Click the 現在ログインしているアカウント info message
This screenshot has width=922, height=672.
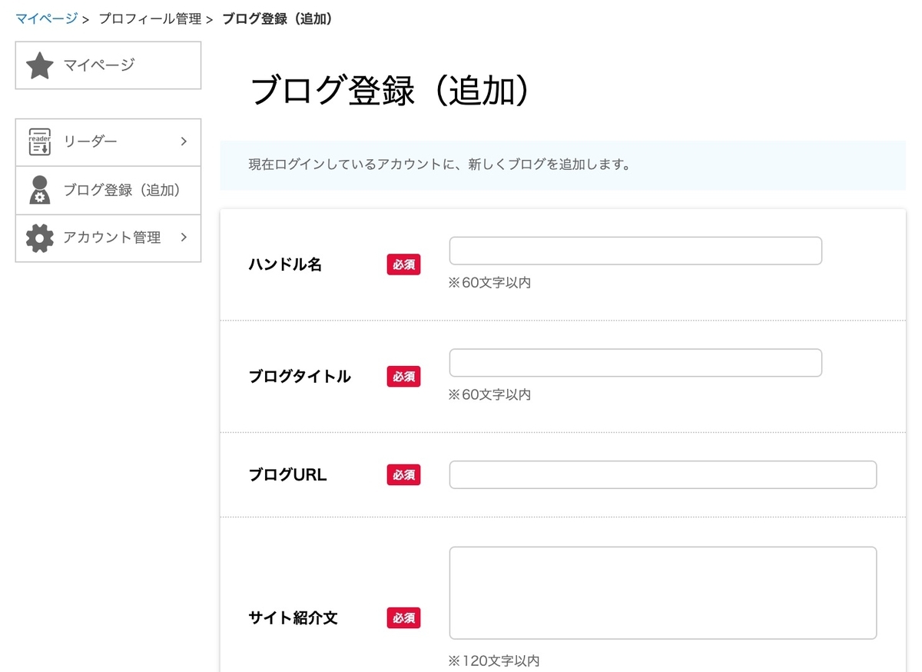point(439,165)
